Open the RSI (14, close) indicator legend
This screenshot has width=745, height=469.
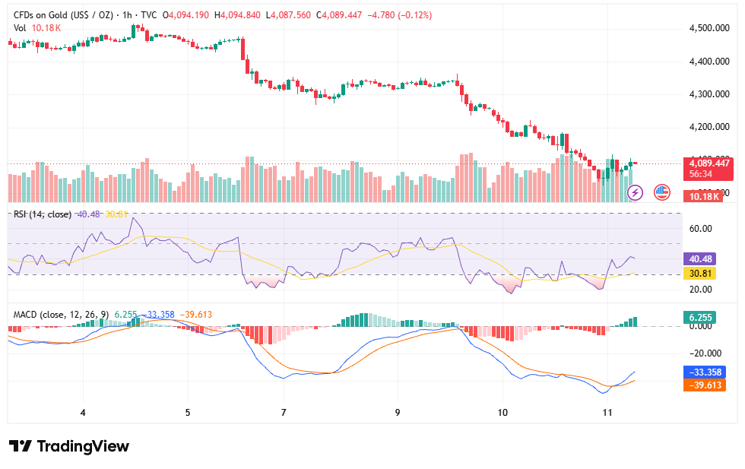43,214
